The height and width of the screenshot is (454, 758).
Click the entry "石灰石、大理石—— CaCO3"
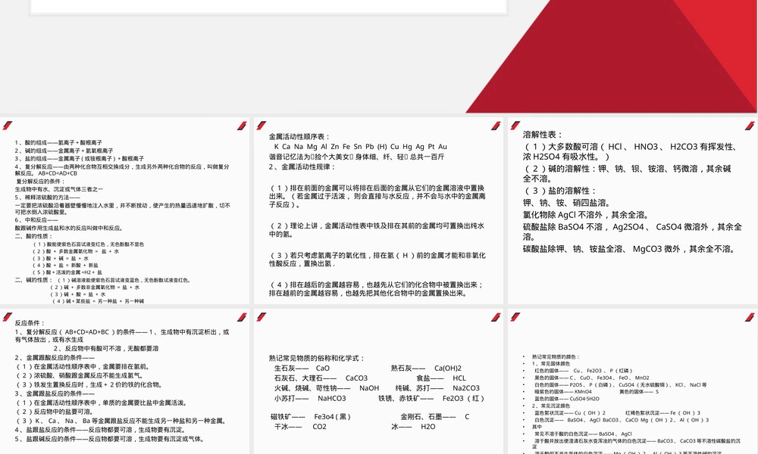(x=321, y=378)
